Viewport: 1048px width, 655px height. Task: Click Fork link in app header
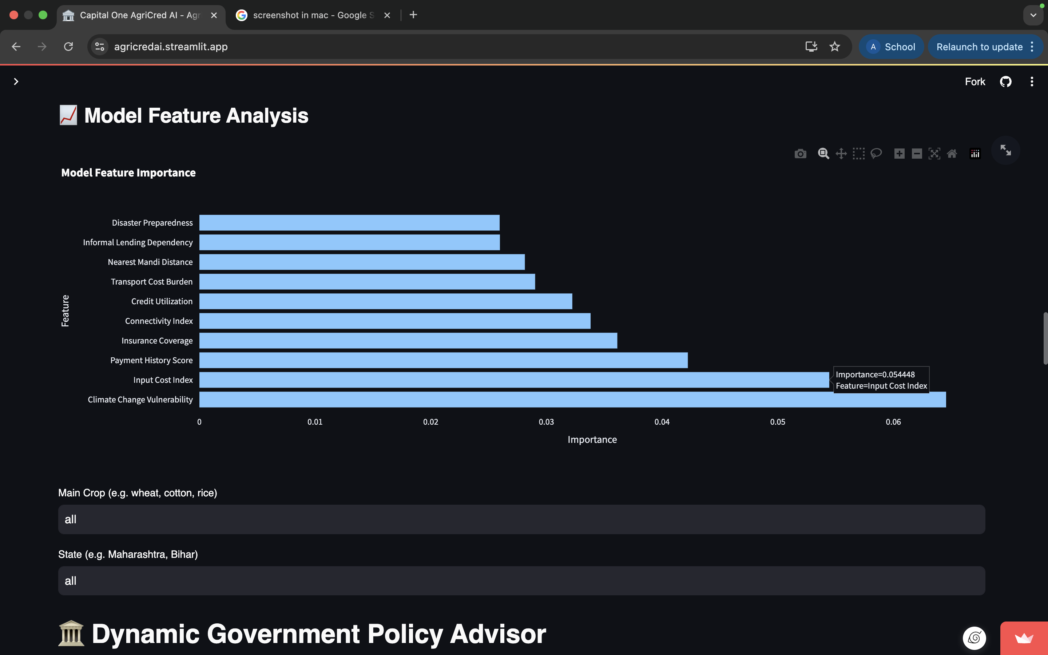(974, 82)
